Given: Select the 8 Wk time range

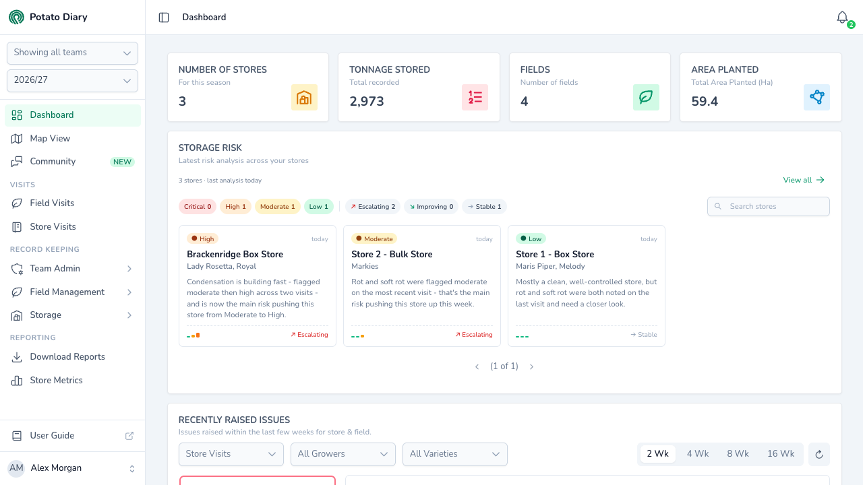Looking at the screenshot, I should [738, 454].
